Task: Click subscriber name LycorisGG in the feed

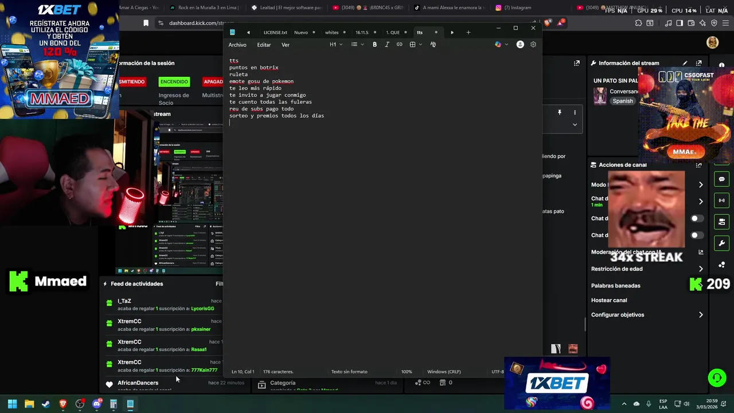Action: pyautogui.click(x=202, y=309)
